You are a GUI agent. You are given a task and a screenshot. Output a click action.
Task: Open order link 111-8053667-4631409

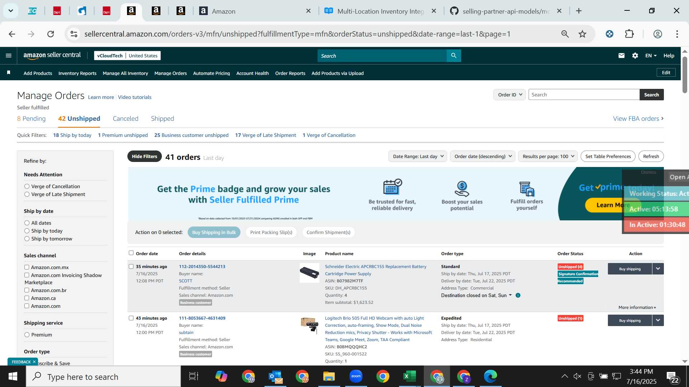pos(202,318)
